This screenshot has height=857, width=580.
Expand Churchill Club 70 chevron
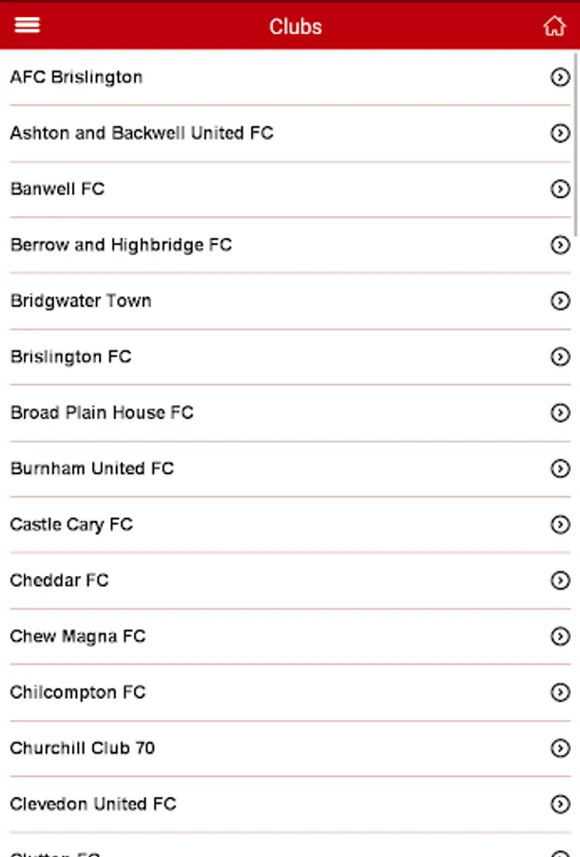[560, 748]
